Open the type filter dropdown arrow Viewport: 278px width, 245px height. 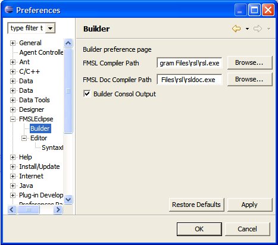pyautogui.click(x=51, y=28)
